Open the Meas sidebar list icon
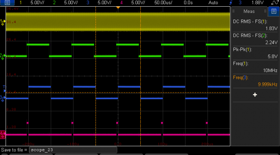Screen dimensions: 280x155 coord(274,11)
